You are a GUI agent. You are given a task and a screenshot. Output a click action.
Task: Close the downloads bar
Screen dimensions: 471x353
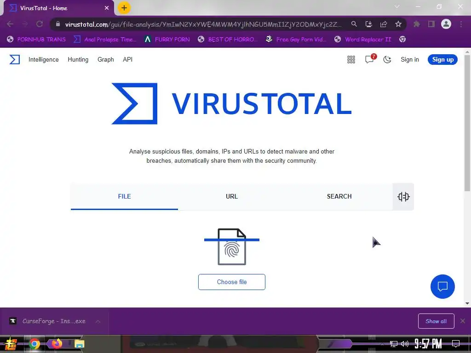(463, 321)
